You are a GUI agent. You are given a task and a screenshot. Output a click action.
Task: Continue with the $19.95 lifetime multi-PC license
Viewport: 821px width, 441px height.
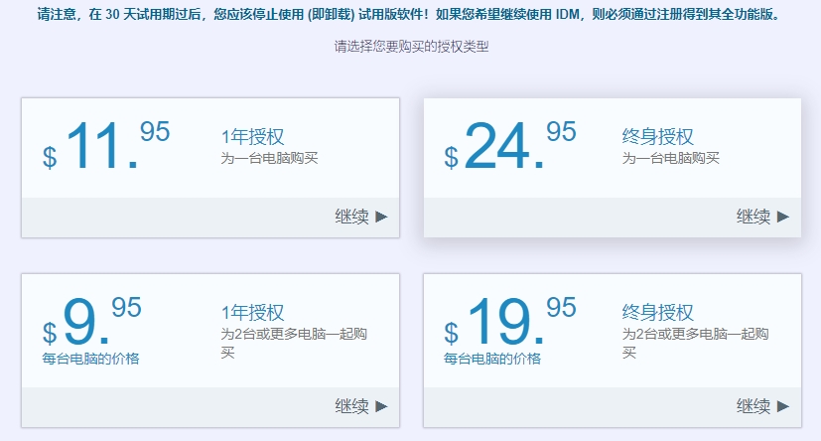coord(762,406)
